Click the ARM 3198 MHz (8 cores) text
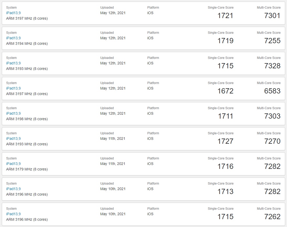The image size is (287, 227). click(27, 119)
